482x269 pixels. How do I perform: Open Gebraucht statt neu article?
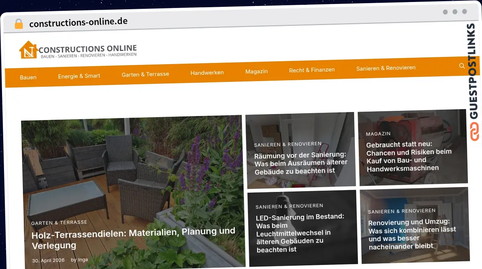[408, 156]
